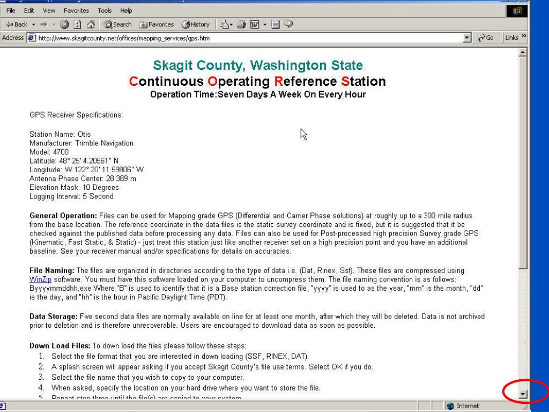Click 'Antenna Phase Center: 28.389 m'

click(x=83, y=179)
